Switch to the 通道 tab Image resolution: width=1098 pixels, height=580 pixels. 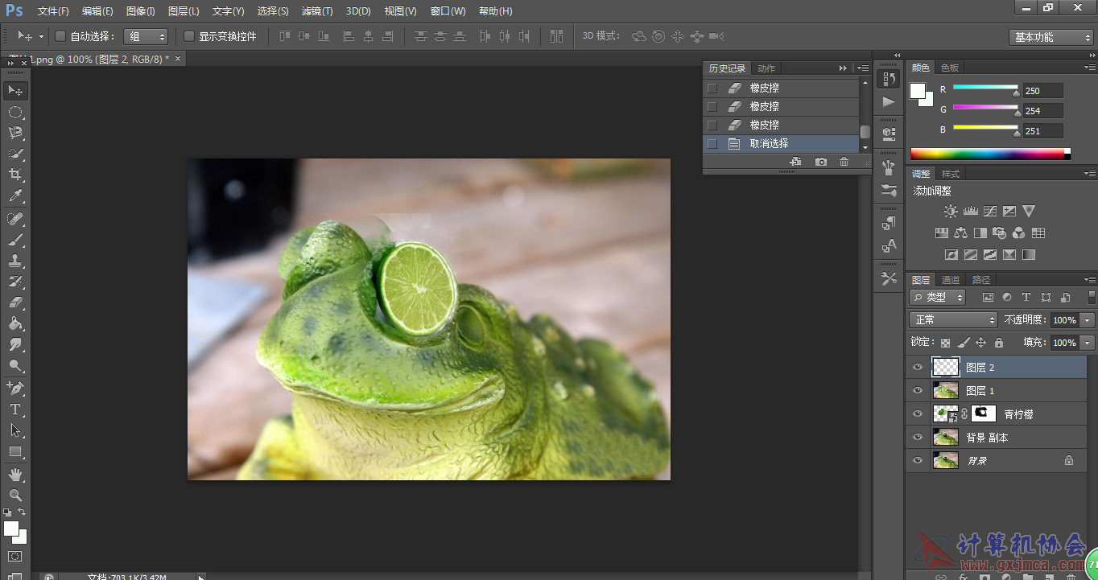[951, 280]
